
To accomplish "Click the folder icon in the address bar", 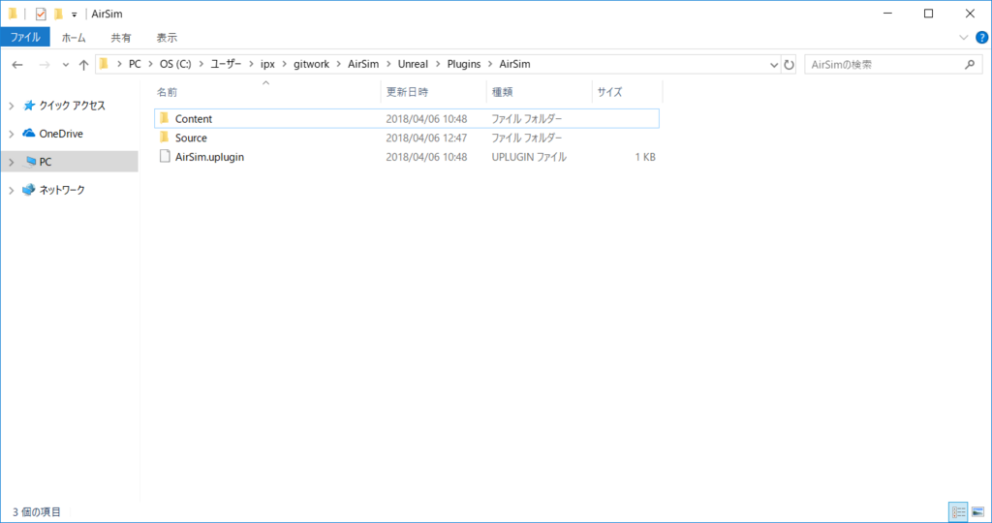I will coord(105,64).
